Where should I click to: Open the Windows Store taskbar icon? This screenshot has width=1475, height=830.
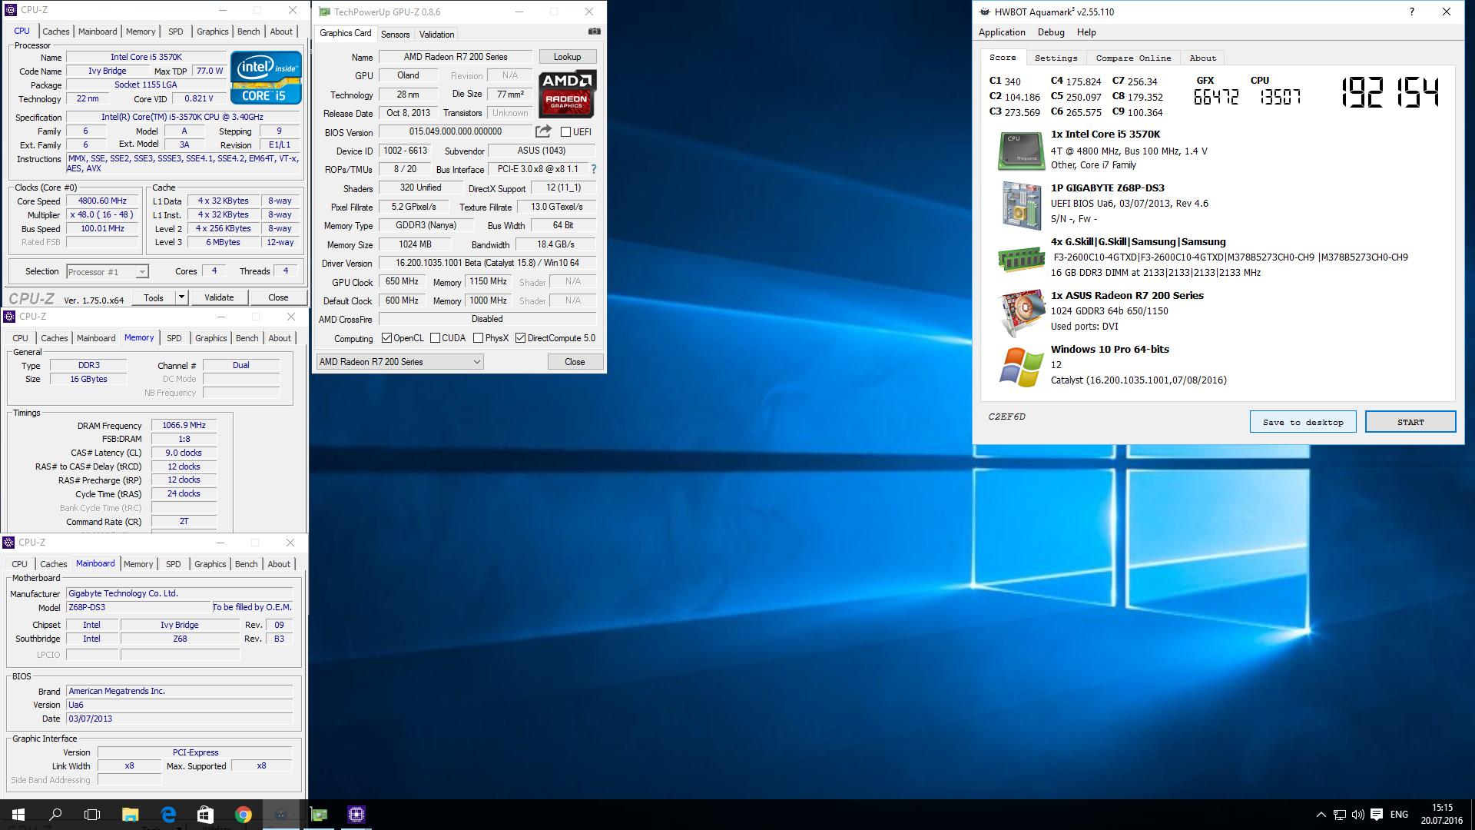[x=205, y=815]
